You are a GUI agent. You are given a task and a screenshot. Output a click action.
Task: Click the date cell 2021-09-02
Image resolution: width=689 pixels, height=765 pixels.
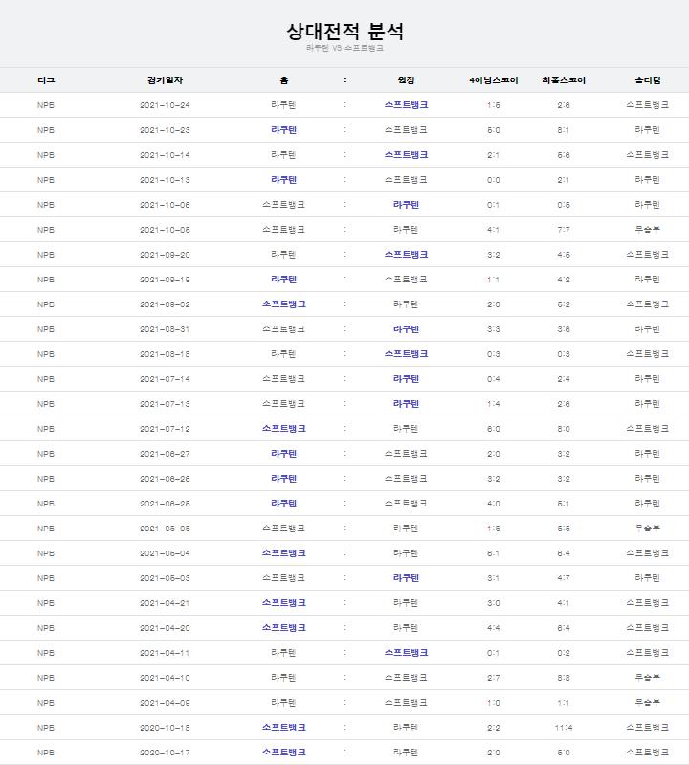[165, 304]
